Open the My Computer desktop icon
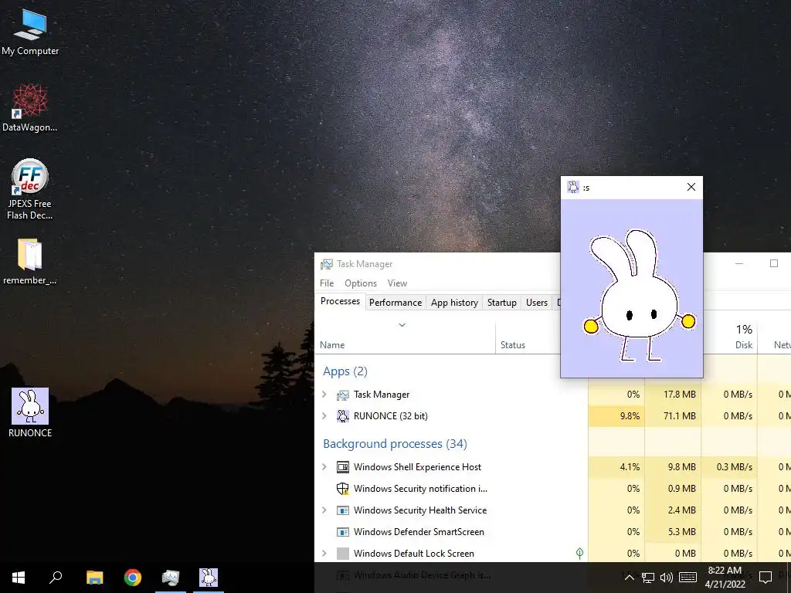Screen dimensions: 791x593 30,32
